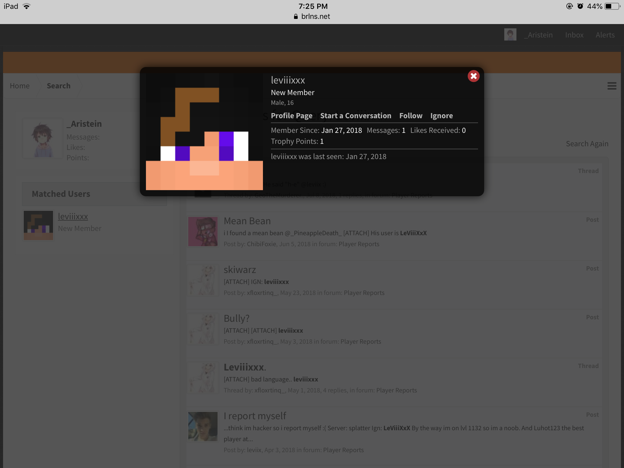Screen dimensions: 624x468
Task: Open the hamburger menu icon
Action: [x=612, y=86]
